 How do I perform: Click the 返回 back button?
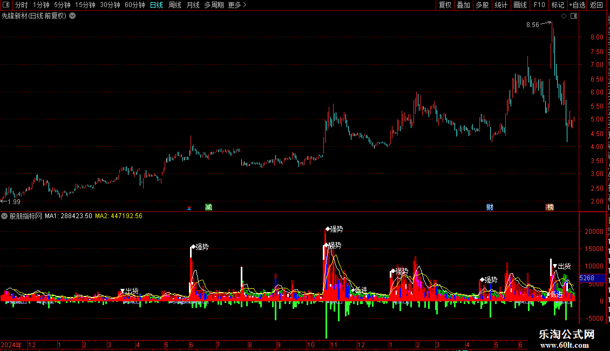(597, 5)
